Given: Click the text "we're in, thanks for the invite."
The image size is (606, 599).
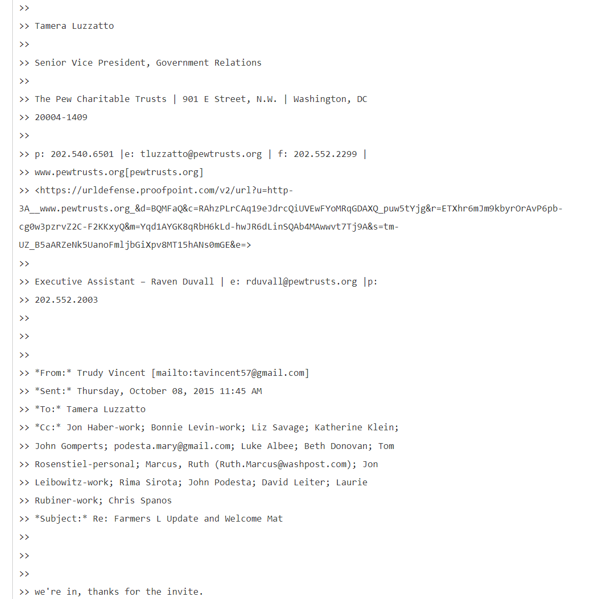Looking at the screenshot, I should [119, 592].
